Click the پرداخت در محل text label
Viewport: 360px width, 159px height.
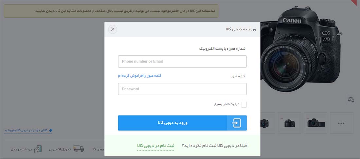click(x=21, y=150)
